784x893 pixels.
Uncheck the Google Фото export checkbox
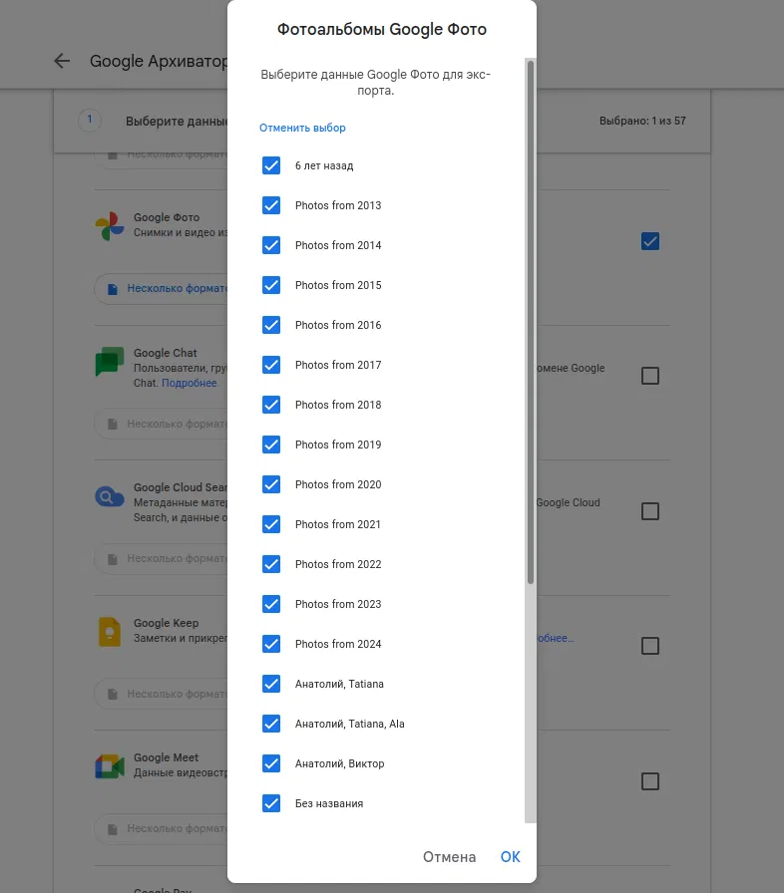[x=650, y=241]
